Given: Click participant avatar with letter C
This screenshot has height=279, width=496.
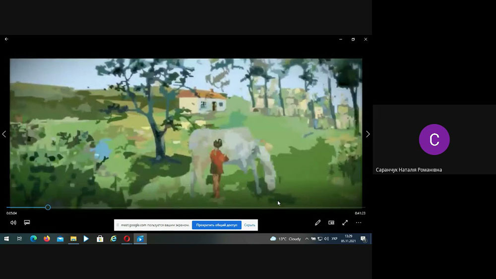Looking at the screenshot, I should point(434,139).
